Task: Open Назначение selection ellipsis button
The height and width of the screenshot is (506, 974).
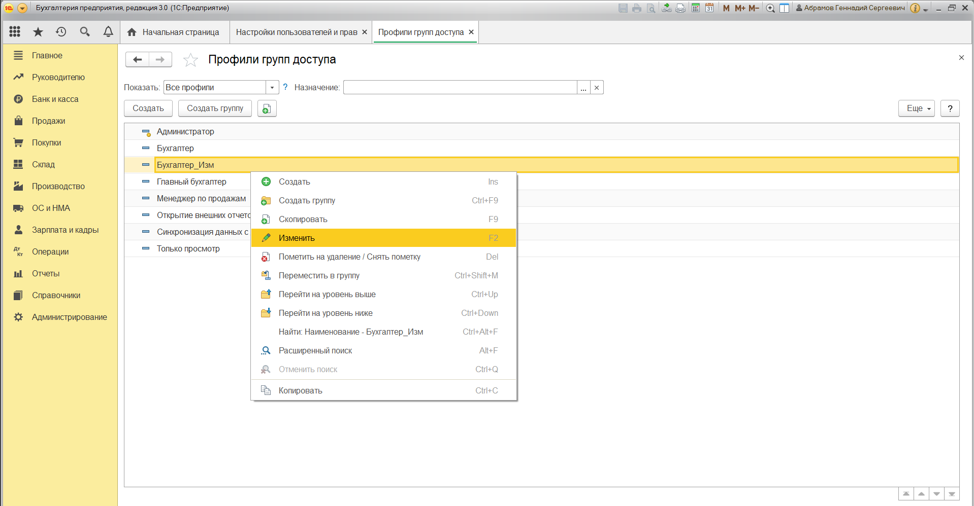Action: pyautogui.click(x=583, y=88)
